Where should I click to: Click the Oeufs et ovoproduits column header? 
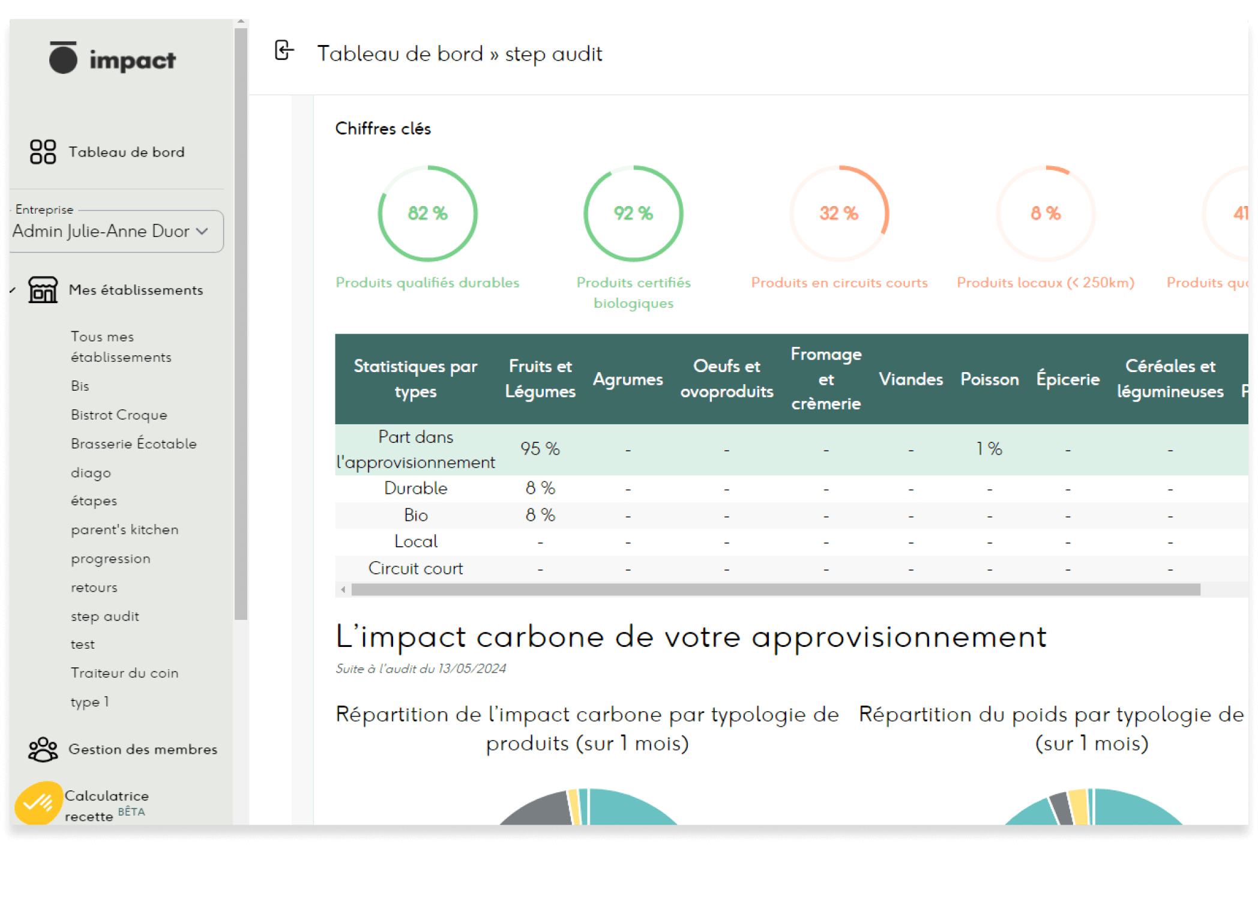[726, 379]
